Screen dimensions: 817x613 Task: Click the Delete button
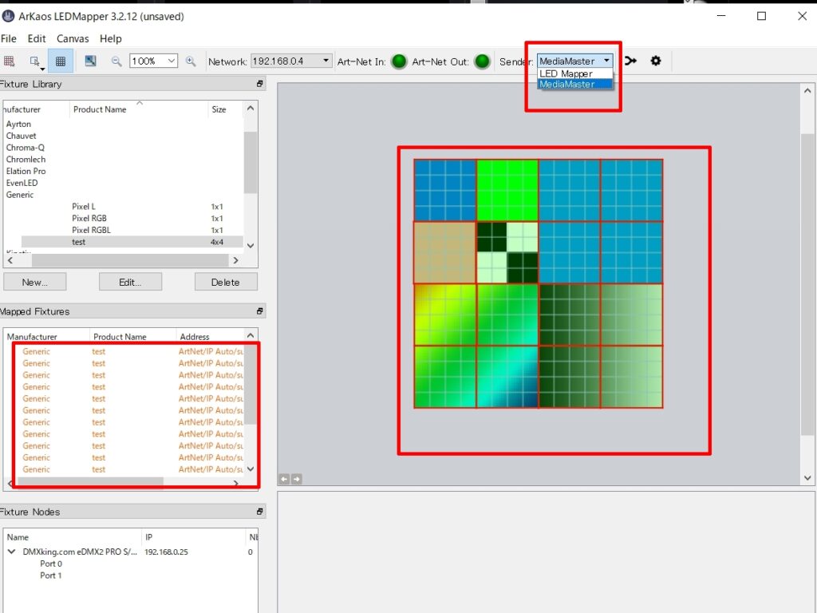point(226,282)
